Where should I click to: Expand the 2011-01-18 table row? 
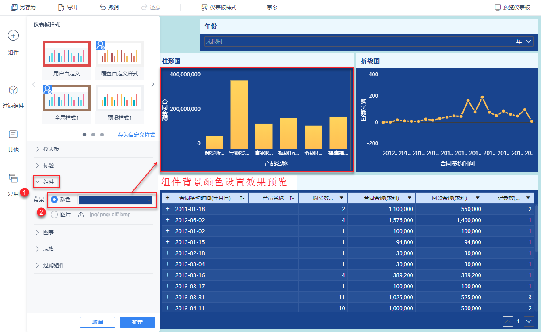(168, 209)
